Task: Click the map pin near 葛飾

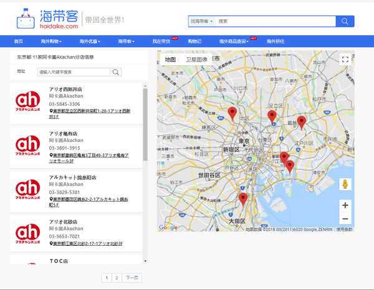Action: click(302, 123)
